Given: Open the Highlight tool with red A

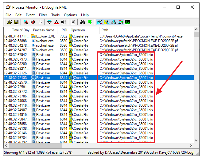Looking at the screenshot, I should pos(56,22).
